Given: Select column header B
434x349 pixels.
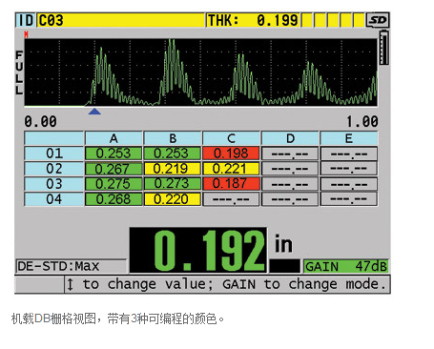Looking at the screenshot, I should [x=173, y=138].
